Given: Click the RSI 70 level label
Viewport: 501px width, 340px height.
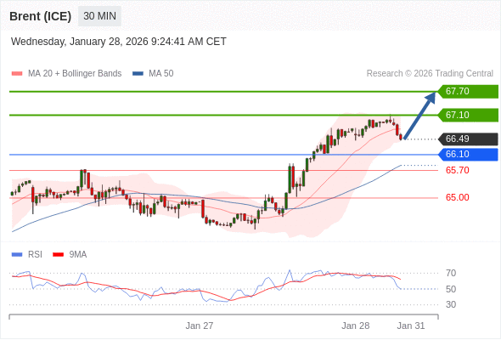Looking at the screenshot, I should pos(451,273).
